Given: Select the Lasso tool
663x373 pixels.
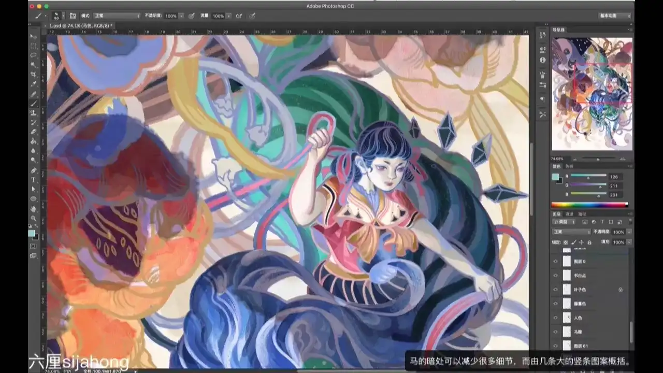Looking at the screenshot, I should [33, 54].
